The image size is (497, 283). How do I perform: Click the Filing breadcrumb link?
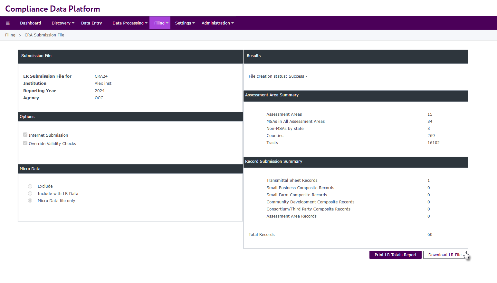pyautogui.click(x=10, y=35)
